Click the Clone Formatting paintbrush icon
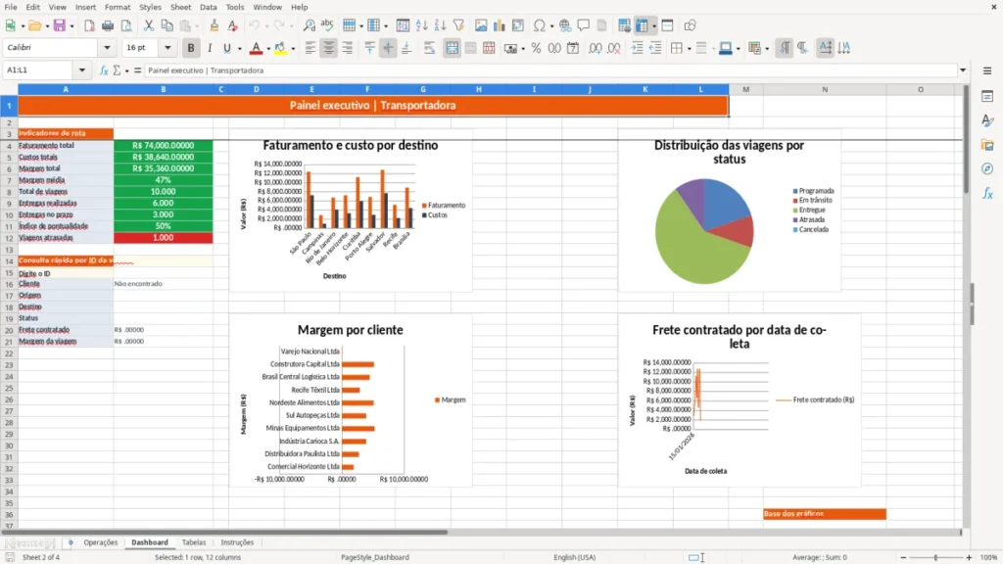 [215, 25]
